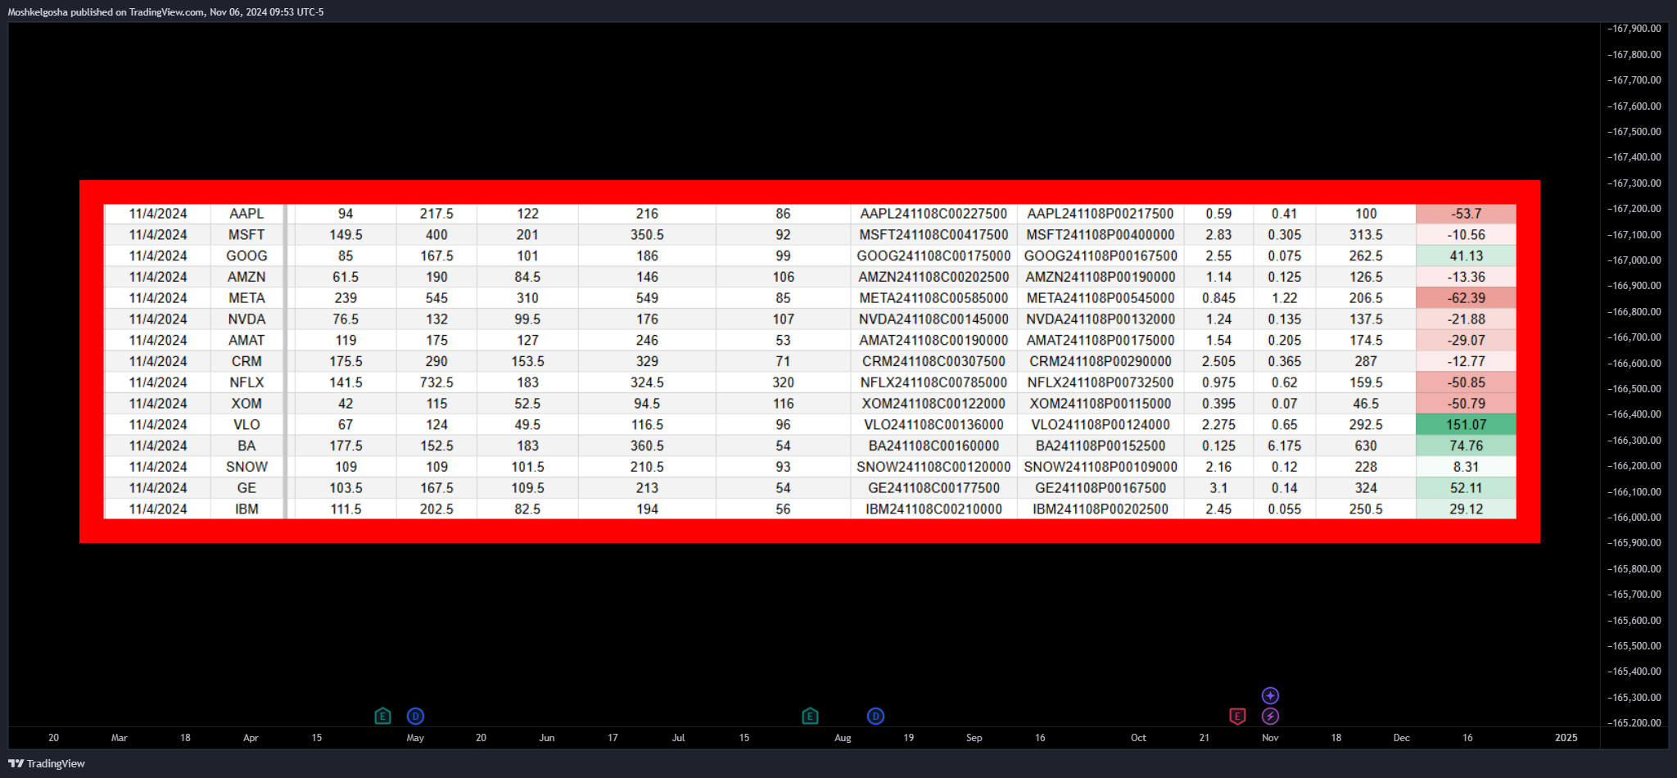Select the VLO ticker cell
1677x778 pixels.
coord(246,425)
